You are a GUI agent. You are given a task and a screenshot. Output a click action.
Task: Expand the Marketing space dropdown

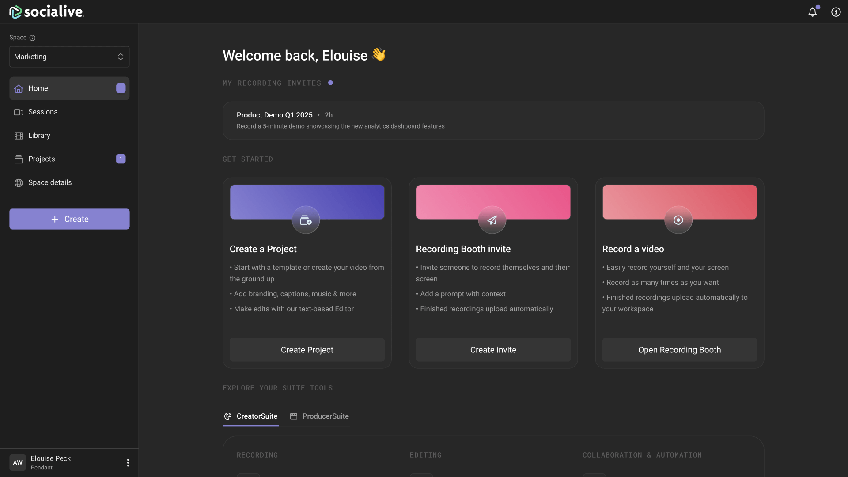point(69,57)
